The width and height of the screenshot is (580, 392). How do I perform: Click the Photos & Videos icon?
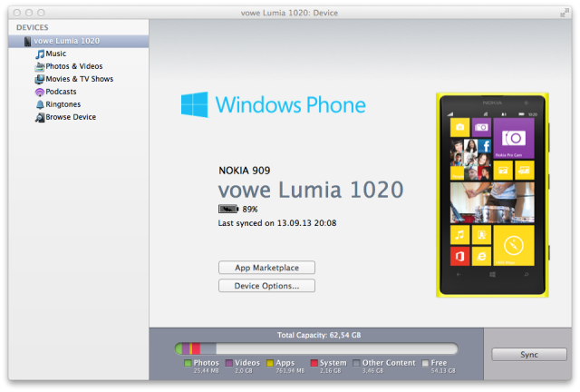(39, 66)
